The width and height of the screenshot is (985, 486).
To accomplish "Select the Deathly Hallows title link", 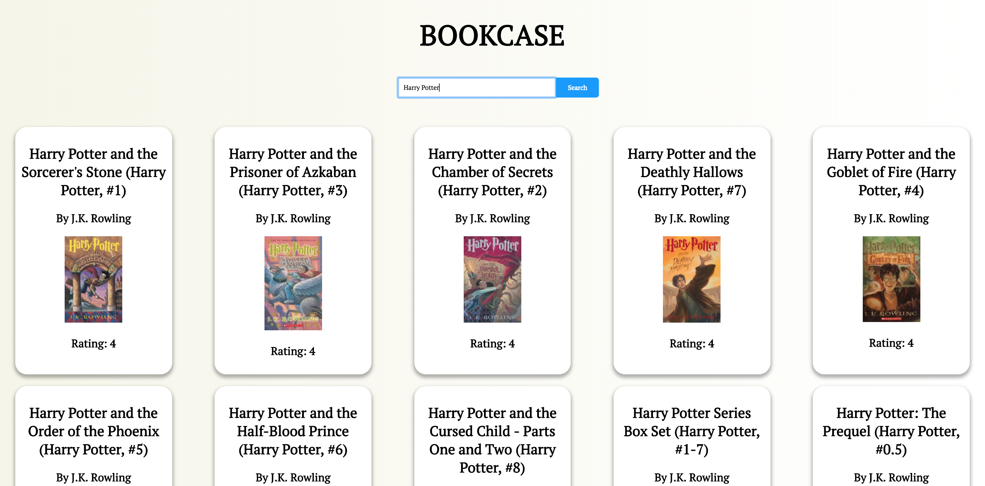I will pos(691,172).
